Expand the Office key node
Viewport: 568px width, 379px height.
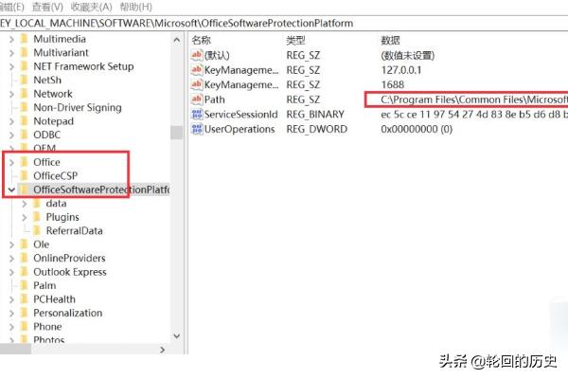click(x=9, y=163)
